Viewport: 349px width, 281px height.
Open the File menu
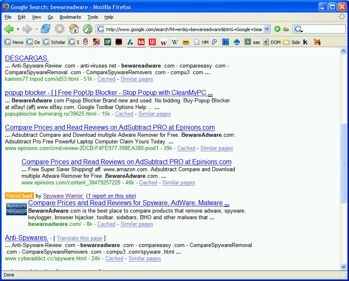[x=8, y=17]
